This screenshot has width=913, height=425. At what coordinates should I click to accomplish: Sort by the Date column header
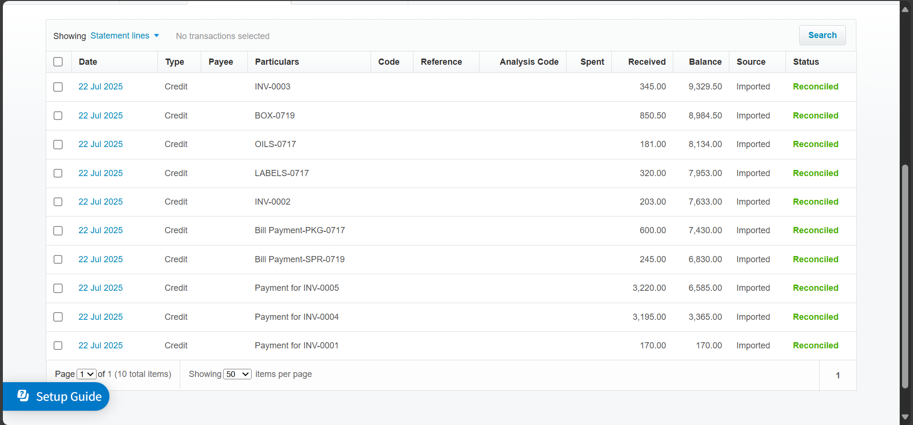coord(88,62)
